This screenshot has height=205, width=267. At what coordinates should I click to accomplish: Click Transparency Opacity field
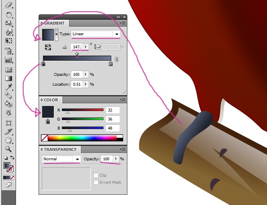[x=107, y=159]
